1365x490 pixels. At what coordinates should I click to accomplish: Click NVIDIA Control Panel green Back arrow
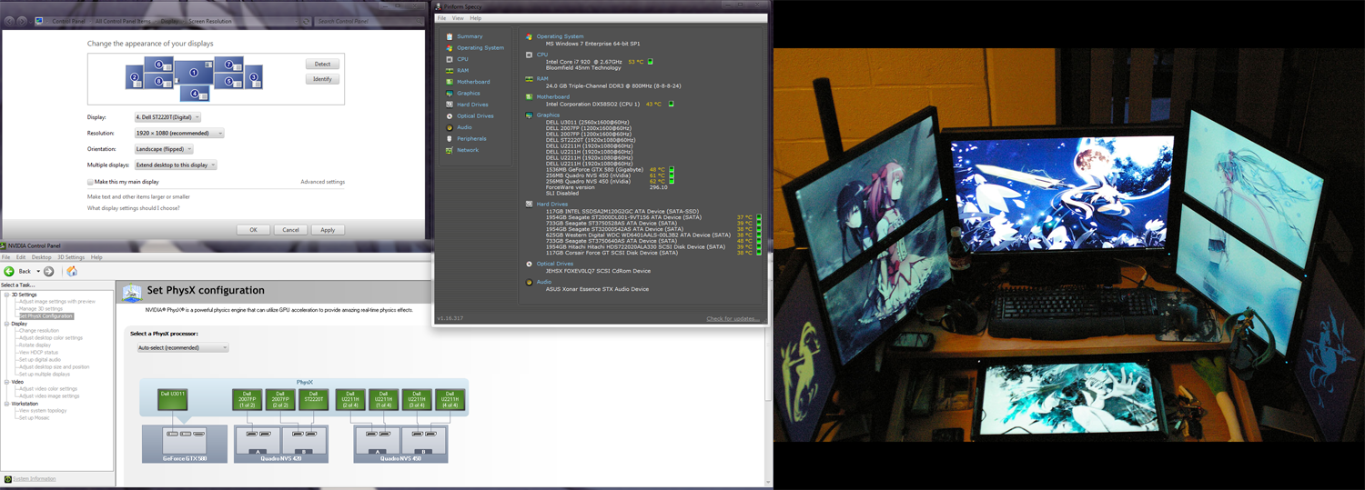(9, 271)
